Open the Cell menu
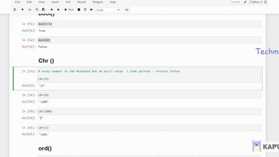The width and height of the screenshot is (279, 157). (68, 2)
